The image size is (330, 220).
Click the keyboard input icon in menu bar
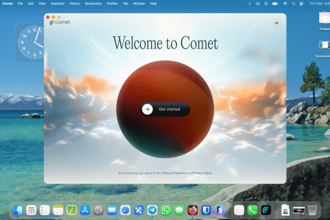[258, 4]
